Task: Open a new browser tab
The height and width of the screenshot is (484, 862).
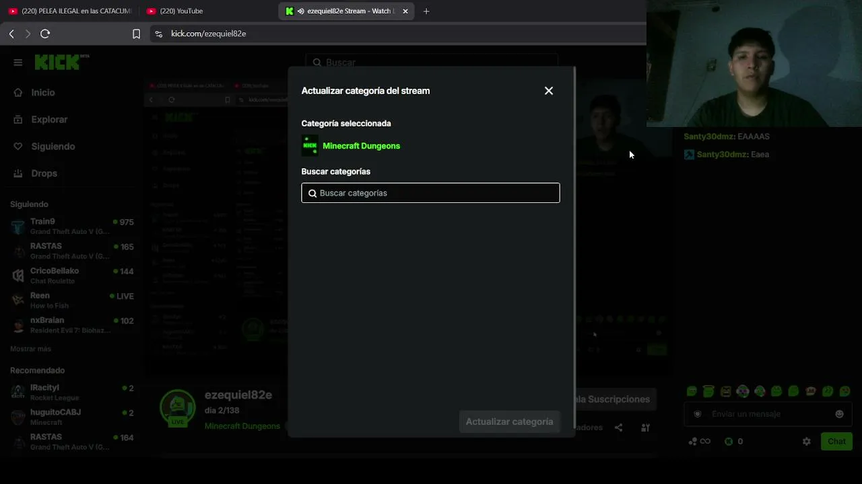Action: tap(426, 11)
